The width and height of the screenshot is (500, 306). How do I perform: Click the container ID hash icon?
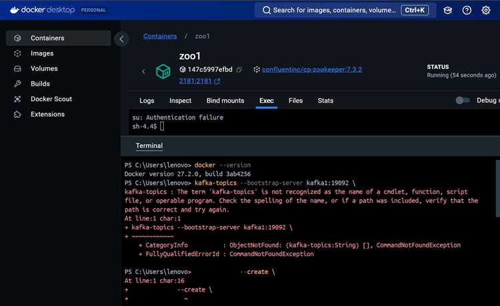coord(183,69)
